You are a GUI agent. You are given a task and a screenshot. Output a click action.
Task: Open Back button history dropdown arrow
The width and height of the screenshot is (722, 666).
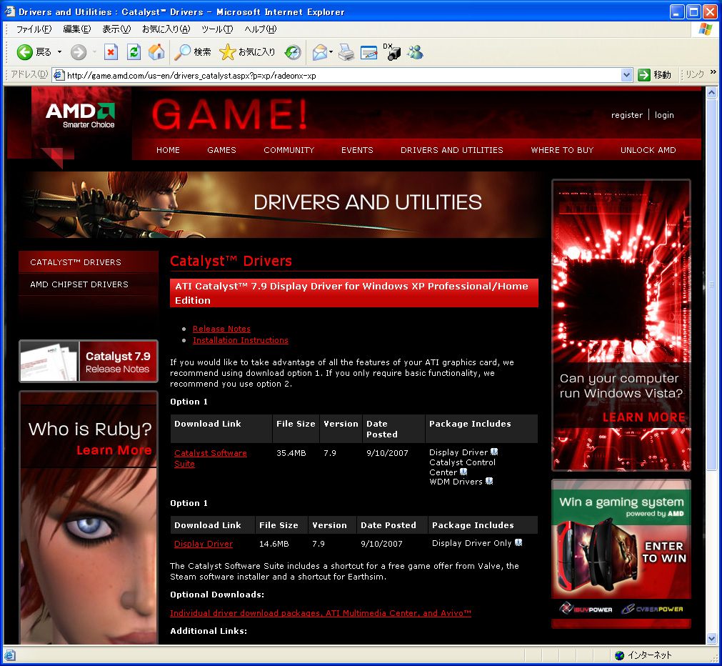pos(59,52)
